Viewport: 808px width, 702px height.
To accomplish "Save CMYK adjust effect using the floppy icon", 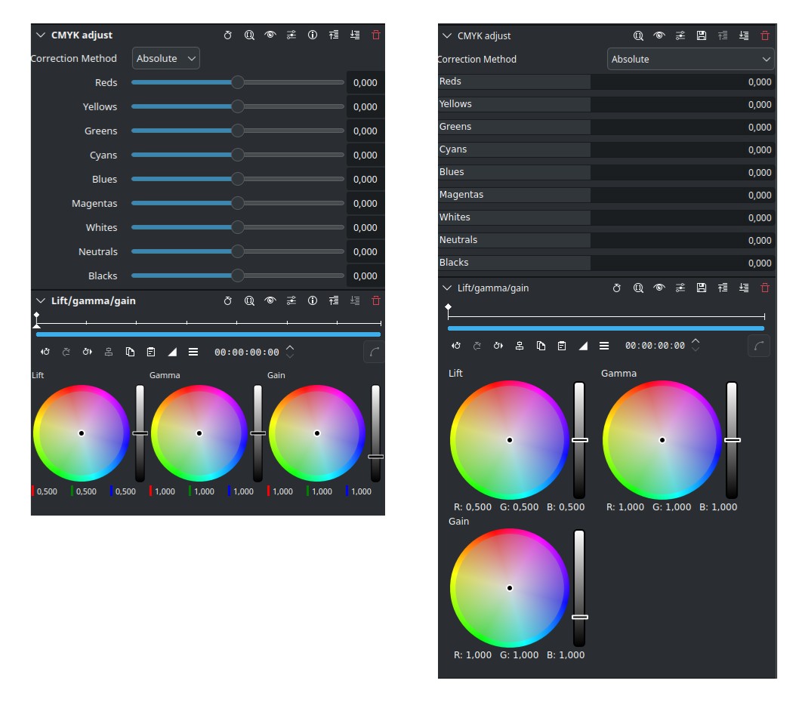I will pyautogui.click(x=702, y=35).
